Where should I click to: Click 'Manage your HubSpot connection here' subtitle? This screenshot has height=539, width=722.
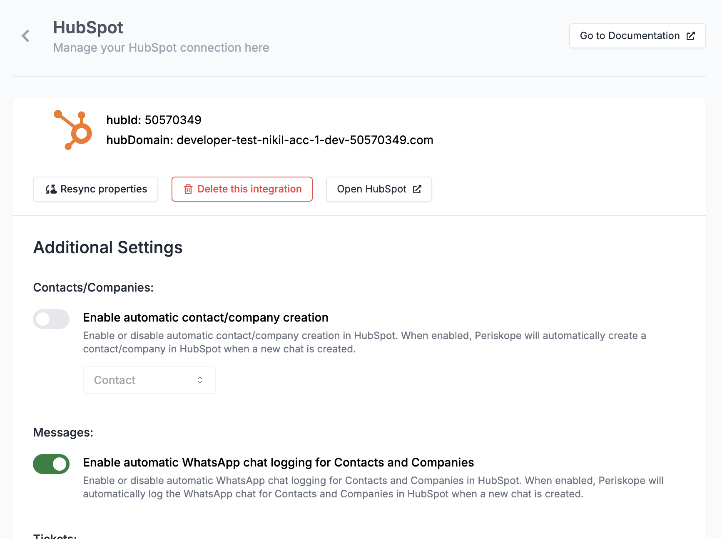(x=161, y=47)
